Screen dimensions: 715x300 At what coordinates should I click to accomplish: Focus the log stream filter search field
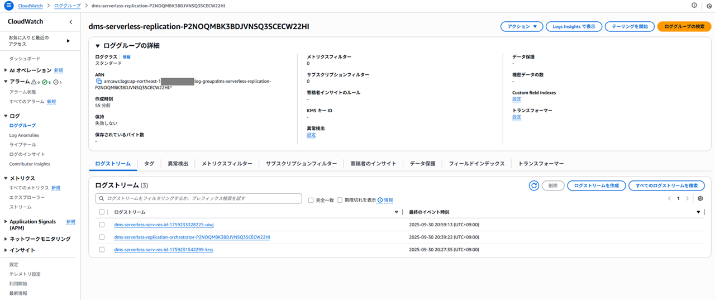coord(199,198)
